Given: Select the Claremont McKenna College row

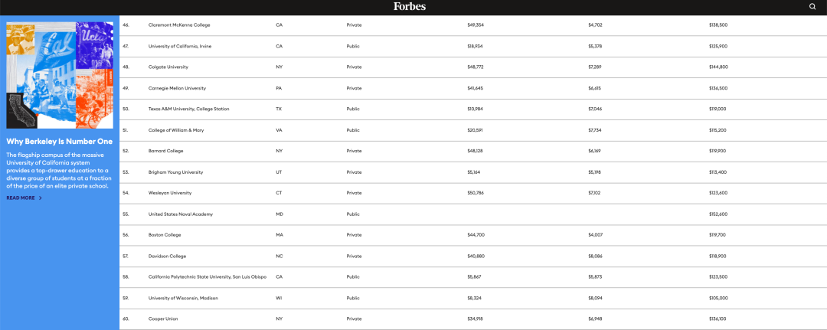Looking at the screenshot, I should 473,25.
